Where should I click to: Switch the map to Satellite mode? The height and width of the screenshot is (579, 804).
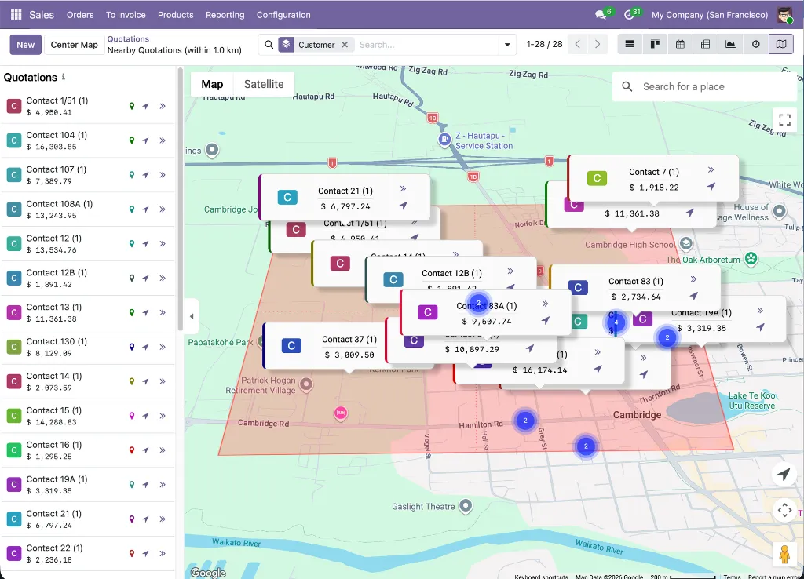(x=264, y=84)
